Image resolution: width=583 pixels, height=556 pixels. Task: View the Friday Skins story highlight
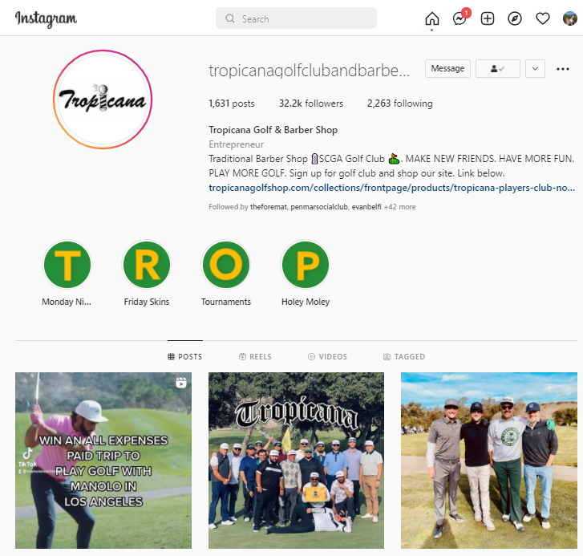point(147,273)
